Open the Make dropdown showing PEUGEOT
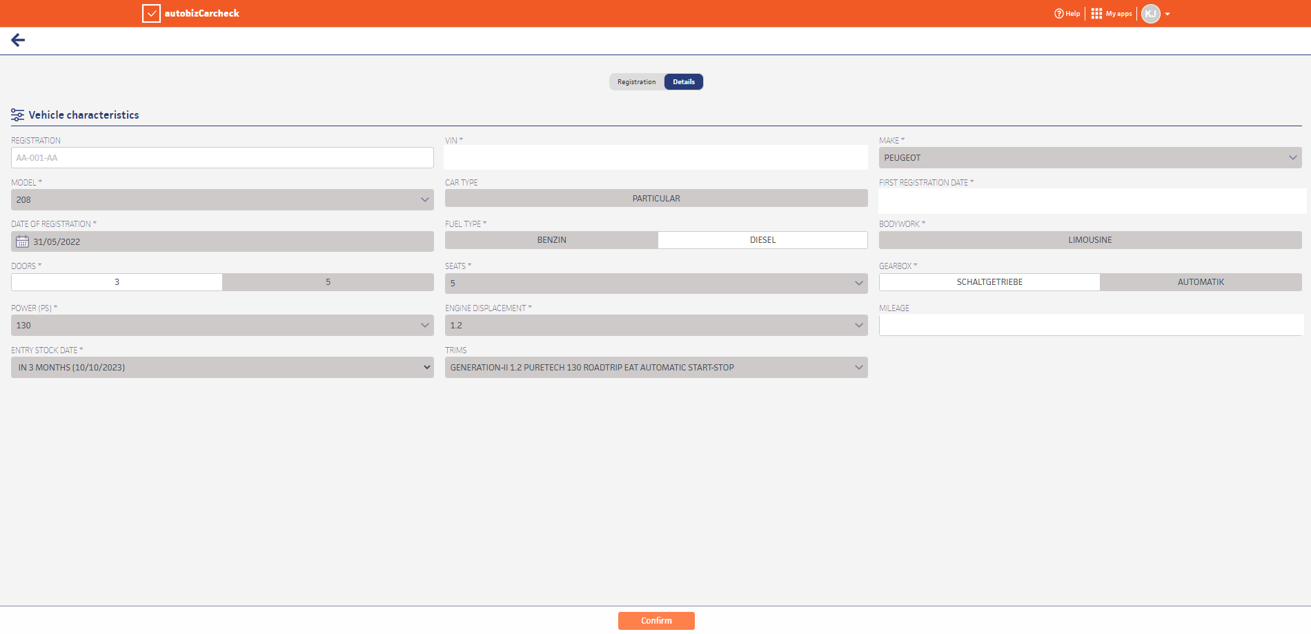1311x634 pixels. [1090, 158]
